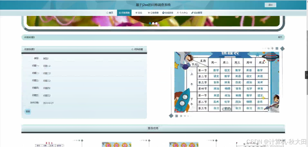The height and width of the screenshot is (147, 308).
Task: Open the 论坛 navigation item
Action: tap(139, 13)
